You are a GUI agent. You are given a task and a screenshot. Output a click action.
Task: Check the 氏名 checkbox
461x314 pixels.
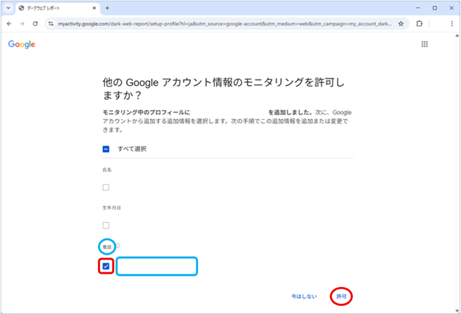pyautogui.click(x=106, y=188)
